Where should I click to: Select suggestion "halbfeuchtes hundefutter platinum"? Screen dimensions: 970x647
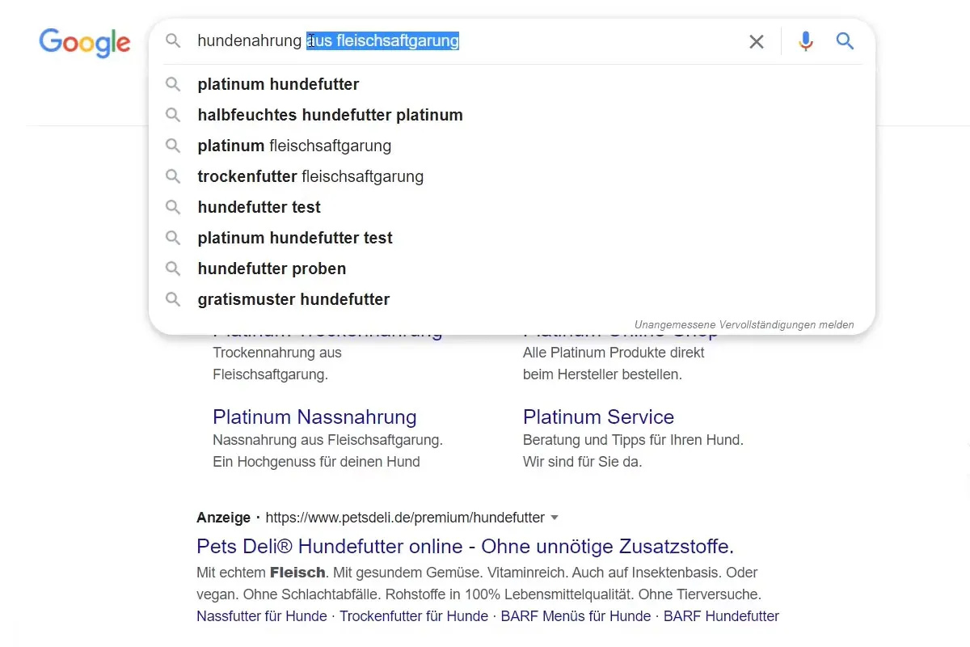[x=330, y=115]
